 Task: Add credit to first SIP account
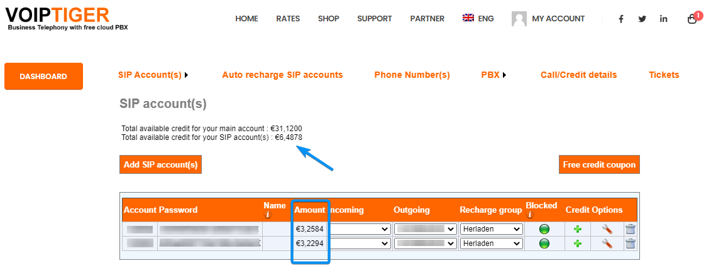[578, 229]
